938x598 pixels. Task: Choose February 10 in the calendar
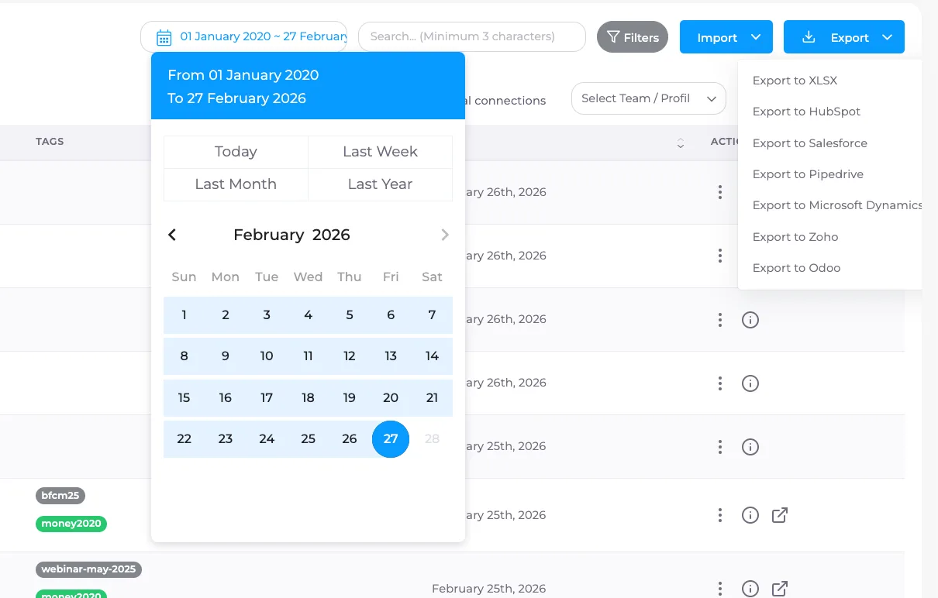(x=267, y=356)
